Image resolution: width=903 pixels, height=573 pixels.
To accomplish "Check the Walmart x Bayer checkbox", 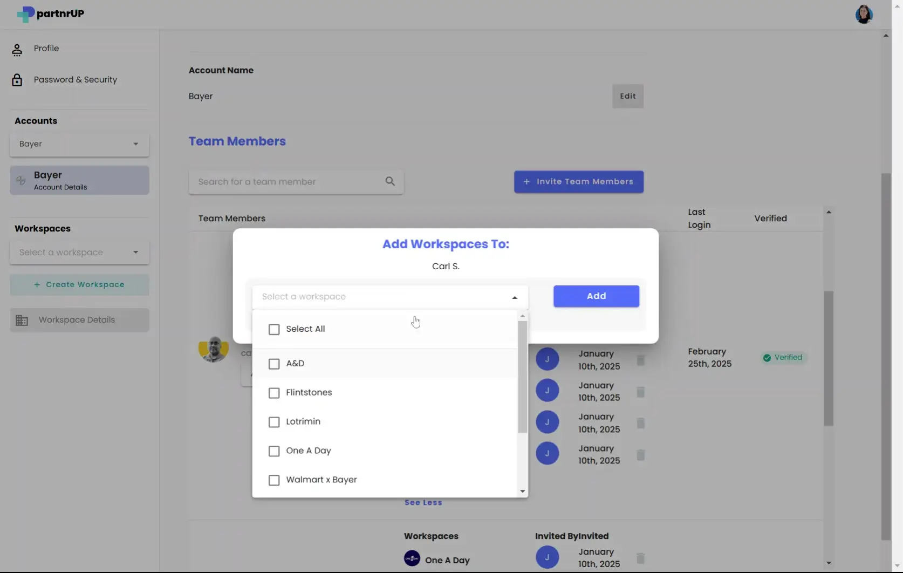I will (x=274, y=480).
